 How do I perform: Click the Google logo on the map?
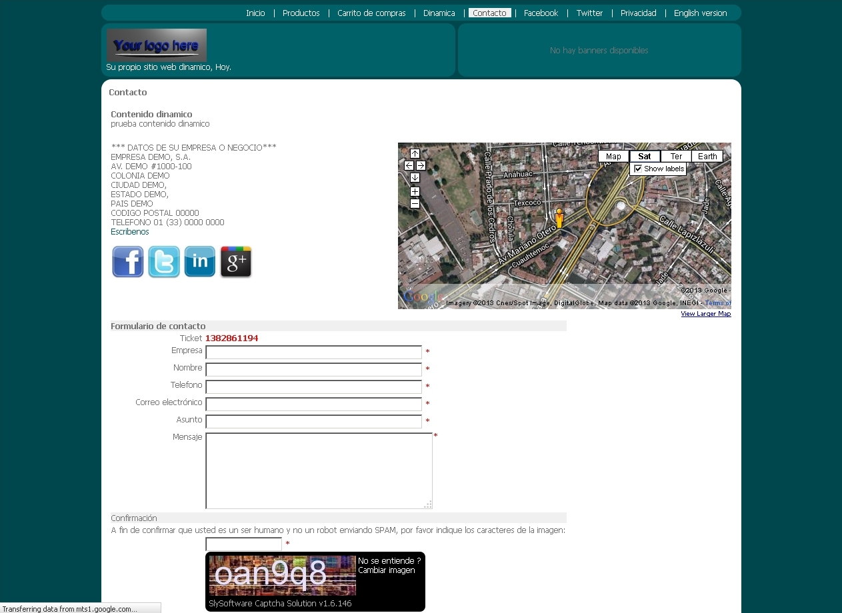pos(422,297)
